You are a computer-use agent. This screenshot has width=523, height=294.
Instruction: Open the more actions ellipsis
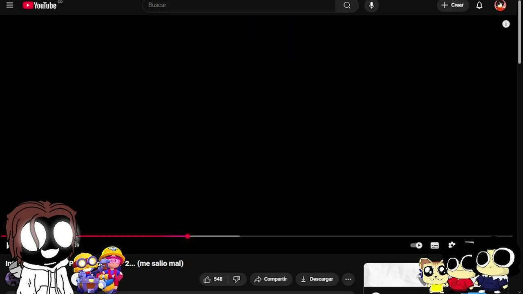348,279
